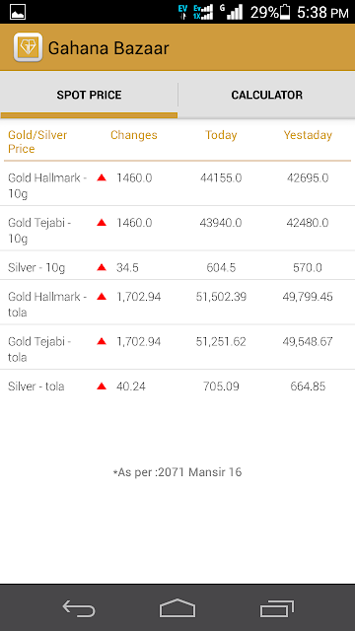Tap the Android home navigation icon
This screenshot has width=355, height=631.
pyautogui.click(x=177, y=608)
